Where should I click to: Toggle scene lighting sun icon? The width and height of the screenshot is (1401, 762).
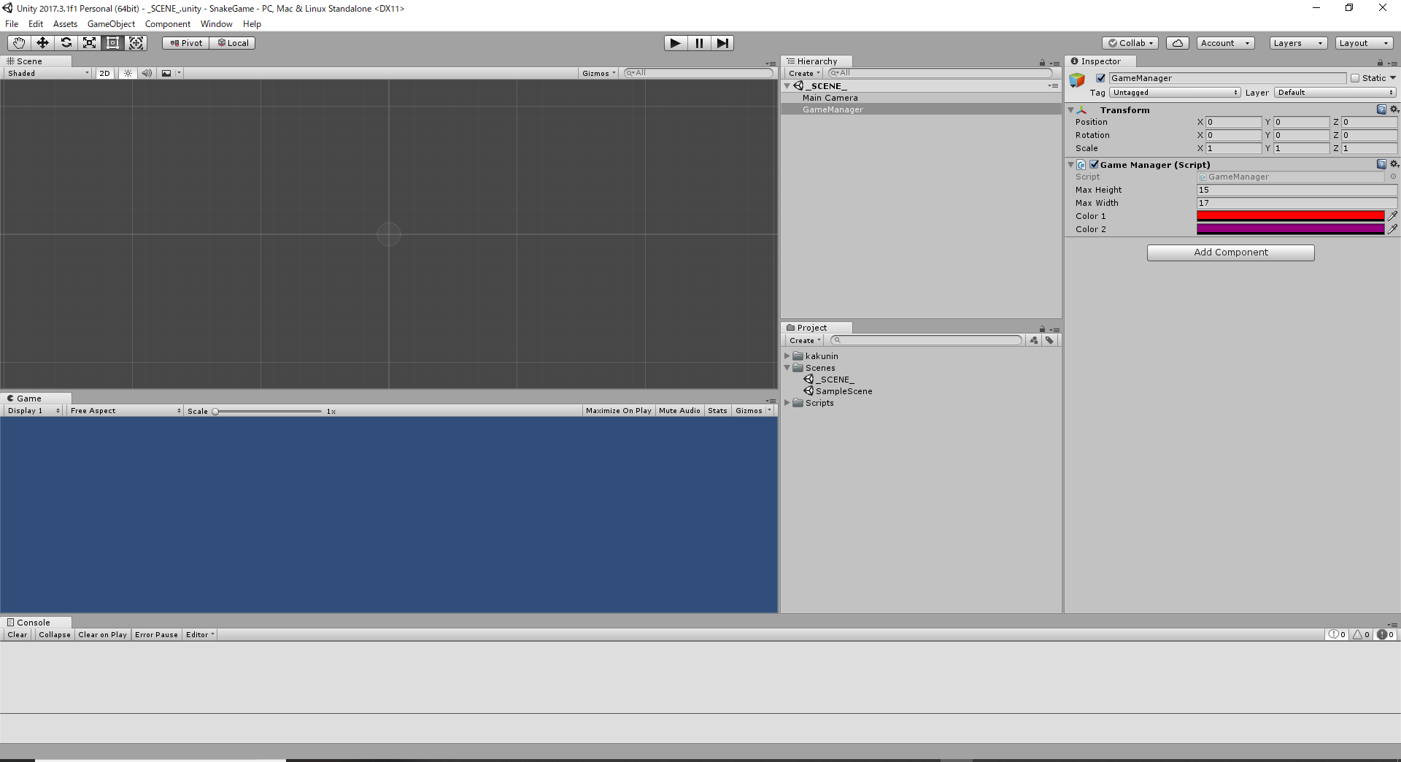pyautogui.click(x=128, y=73)
